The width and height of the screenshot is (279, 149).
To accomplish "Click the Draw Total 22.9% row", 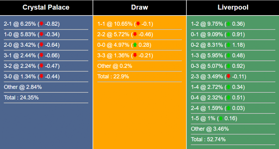I will (x=113, y=76).
